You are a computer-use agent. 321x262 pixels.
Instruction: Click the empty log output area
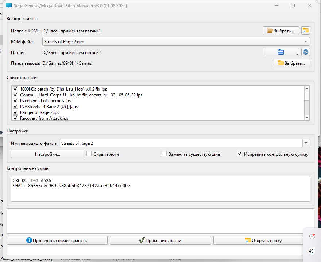coord(160,221)
